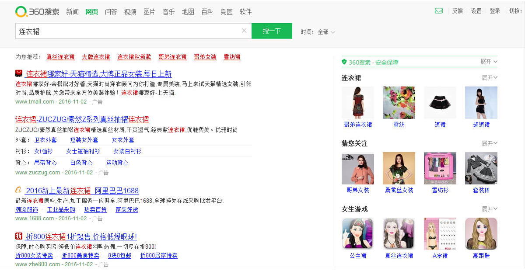Switch to the 图片 tab

click(x=150, y=12)
